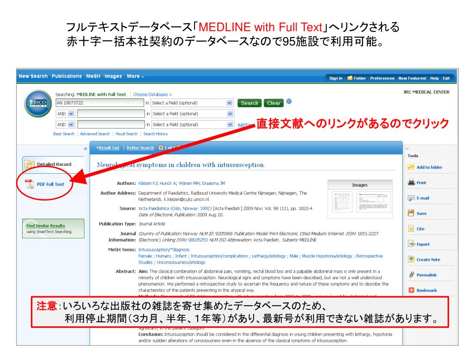Switch to Basic Search
Viewport: 473px width, 355px height.
(x=64, y=134)
